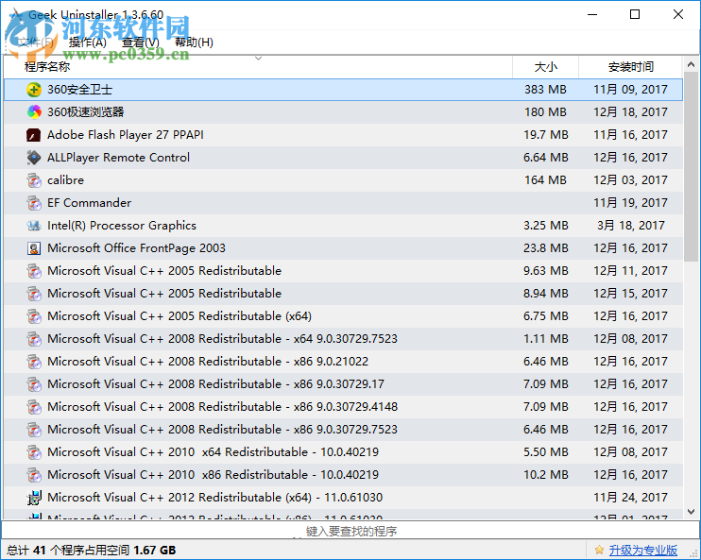
Task: Sort list by 大小 column header
Action: click(545, 67)
